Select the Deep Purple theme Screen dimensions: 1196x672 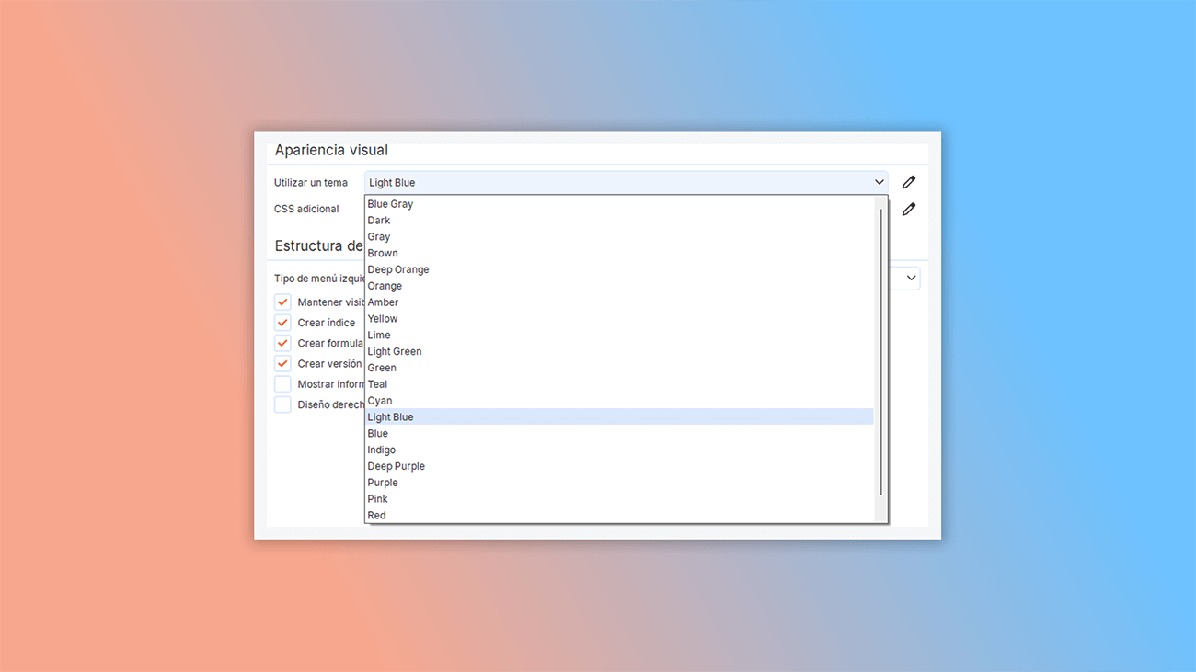[396, 465]
